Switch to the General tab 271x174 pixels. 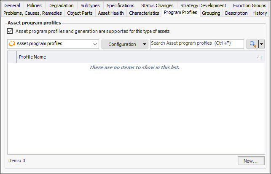point(12,5)
